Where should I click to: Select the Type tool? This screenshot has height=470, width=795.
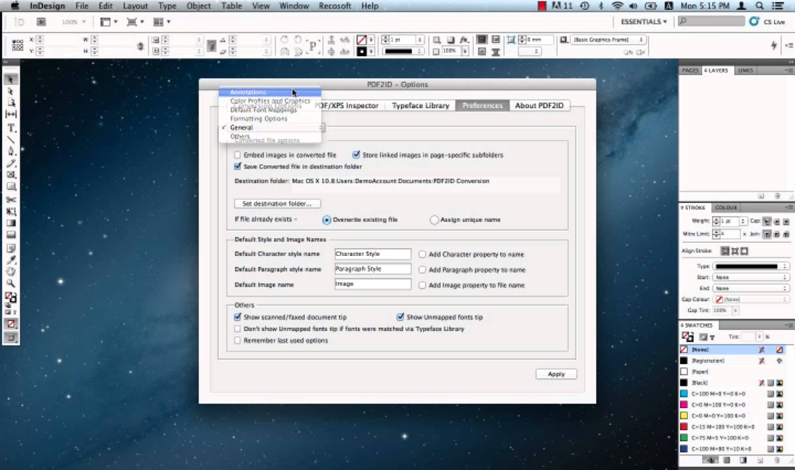click(10, 128)
